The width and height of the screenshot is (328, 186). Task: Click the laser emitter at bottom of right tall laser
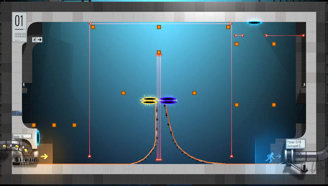231,157
